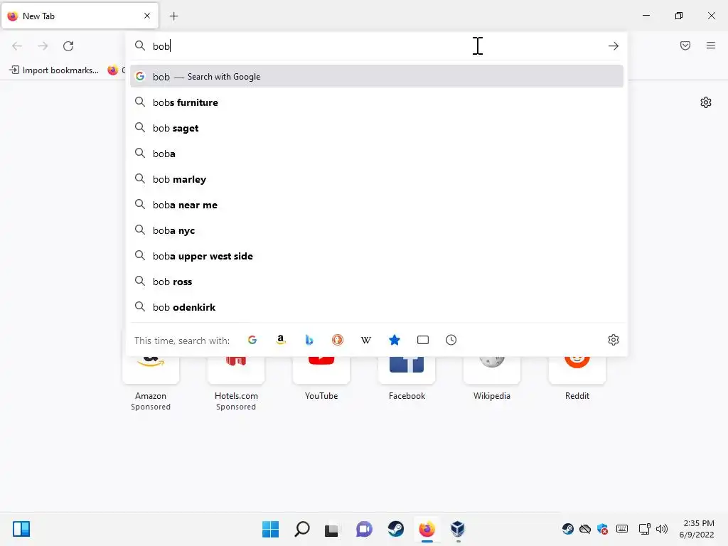The image size is (728, 546).
Task: Open Chat app from taskbar
Action: coord(364,529)
